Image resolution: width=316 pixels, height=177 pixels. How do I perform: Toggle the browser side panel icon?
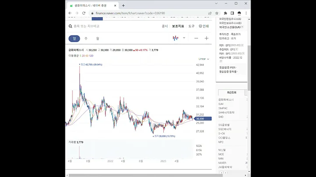(232, 13)
